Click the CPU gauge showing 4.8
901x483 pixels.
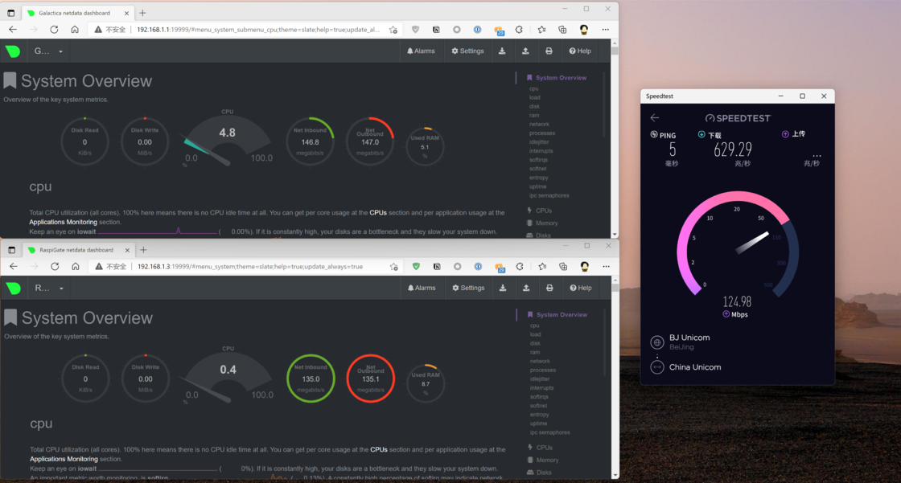(x=227, y=140)
